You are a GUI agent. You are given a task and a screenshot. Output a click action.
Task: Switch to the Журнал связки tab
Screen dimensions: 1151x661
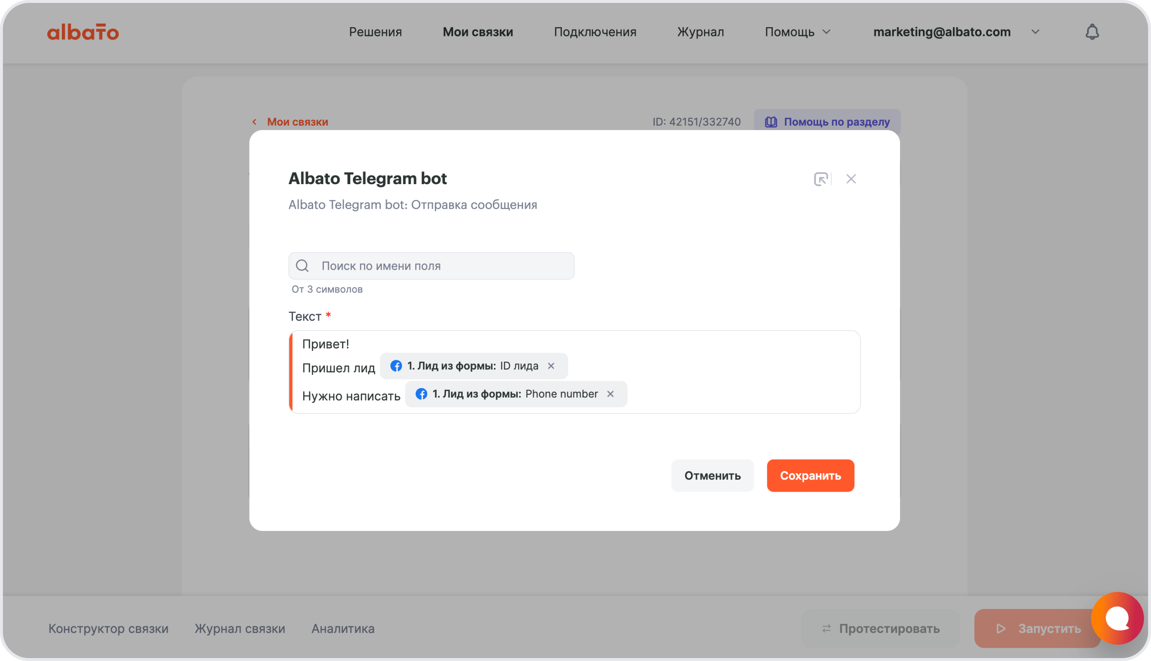tap(240, 628)
